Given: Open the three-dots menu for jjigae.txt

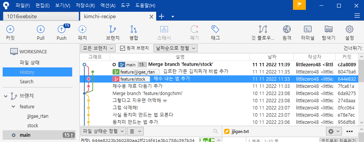Looking at the screenshot, I should pos(350,131).
